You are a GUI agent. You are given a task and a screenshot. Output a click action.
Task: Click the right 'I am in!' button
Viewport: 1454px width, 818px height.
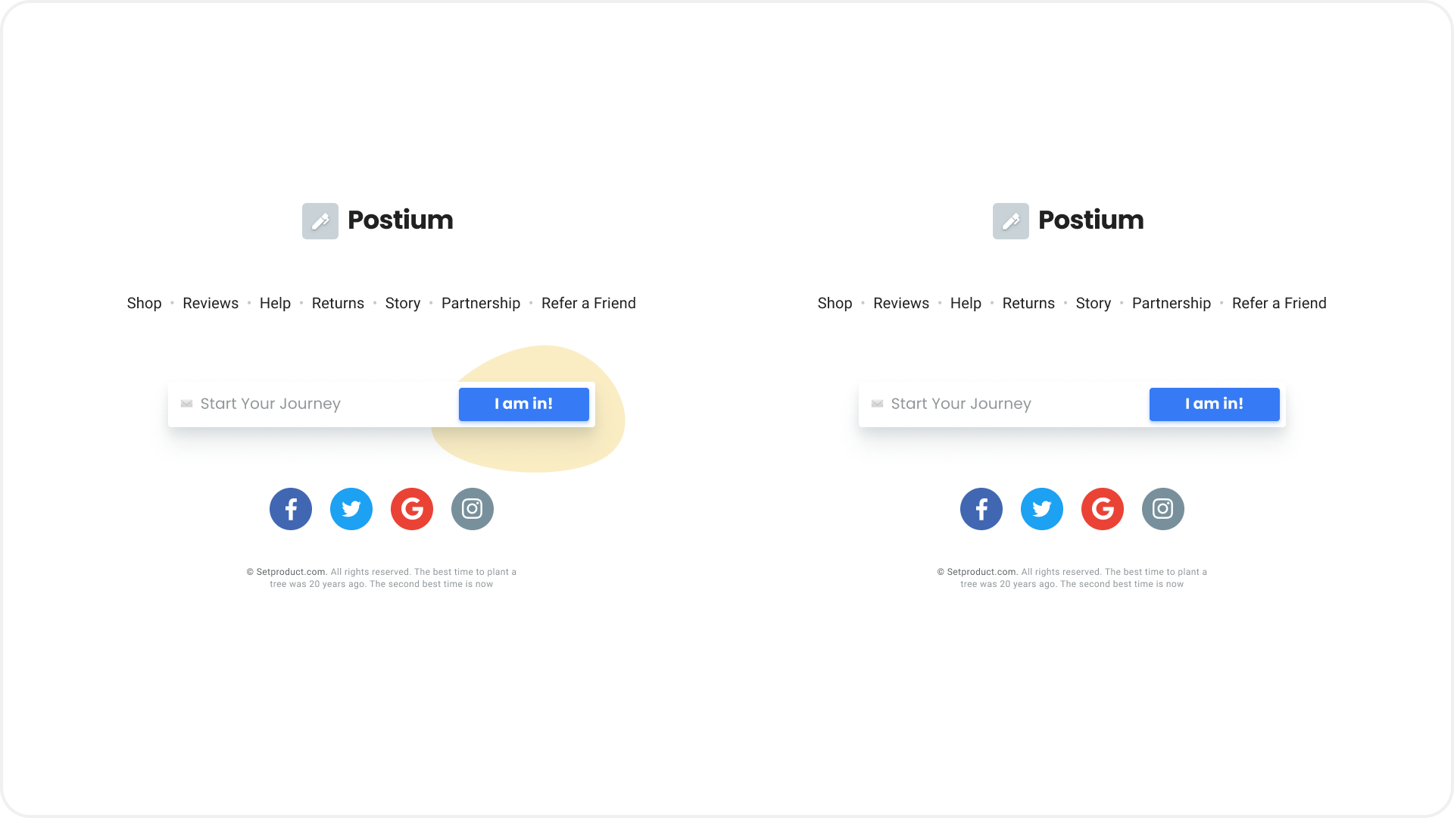pyautogui.click(x=1215, y=404)
